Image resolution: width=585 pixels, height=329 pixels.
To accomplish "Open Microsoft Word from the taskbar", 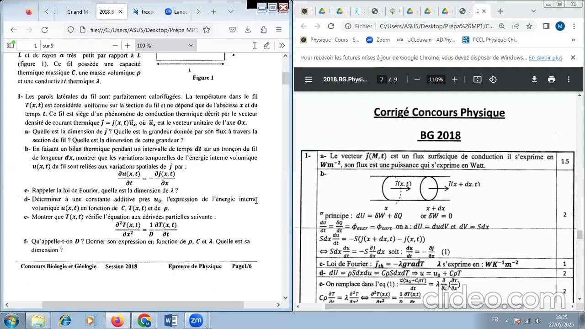I will click(170, 321).
